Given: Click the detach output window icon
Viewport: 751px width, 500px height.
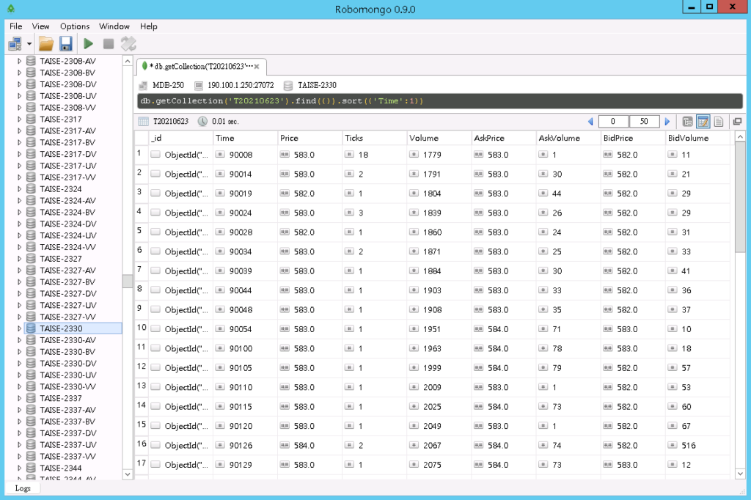Looking at the screenshot, I should (737, 122).
